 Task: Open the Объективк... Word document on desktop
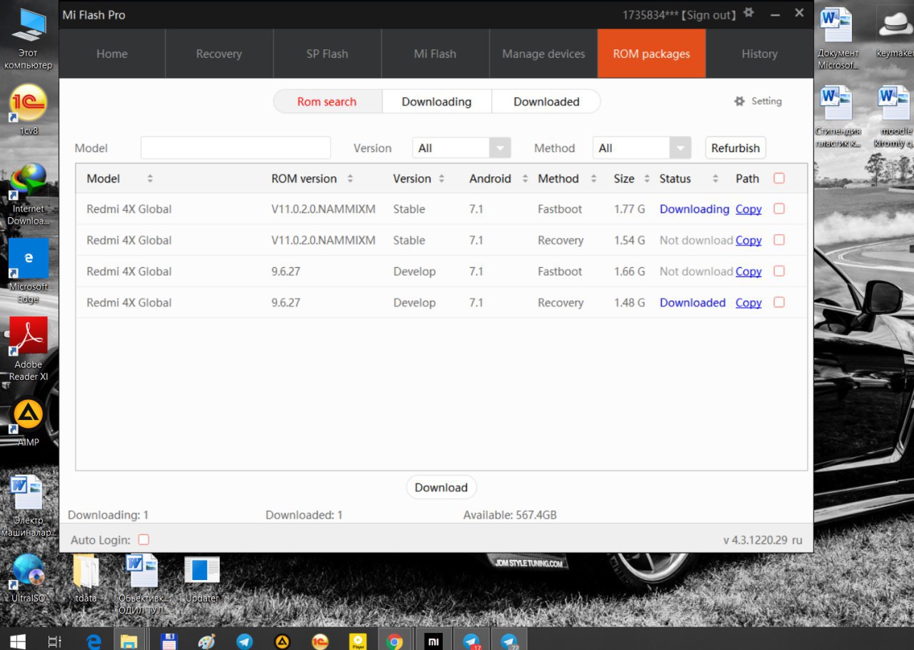coord(144,583)
